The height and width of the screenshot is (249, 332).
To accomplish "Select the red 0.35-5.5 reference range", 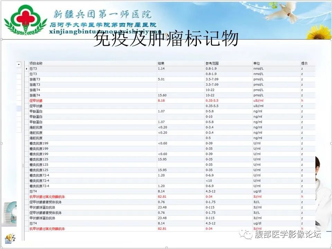I will tap(212, 101).
